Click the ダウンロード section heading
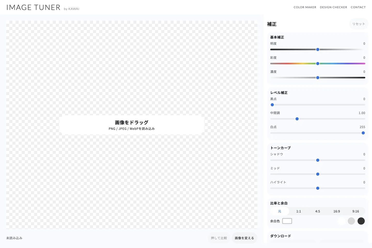This screenshot has width=372, height=248. click(x=281, y=236)
